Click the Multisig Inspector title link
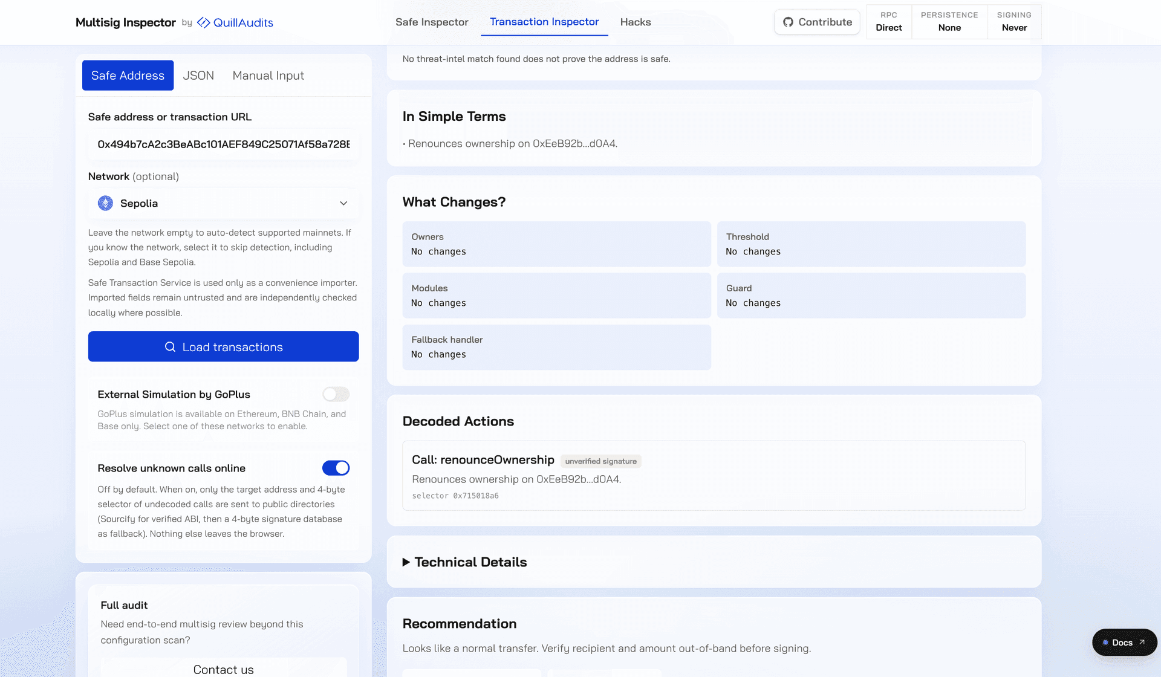1161x677 pixels. [126, 22]
